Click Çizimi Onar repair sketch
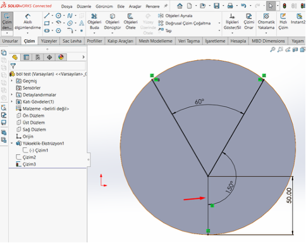The width and height of the screenshot is (306, 243). (249, 22)
